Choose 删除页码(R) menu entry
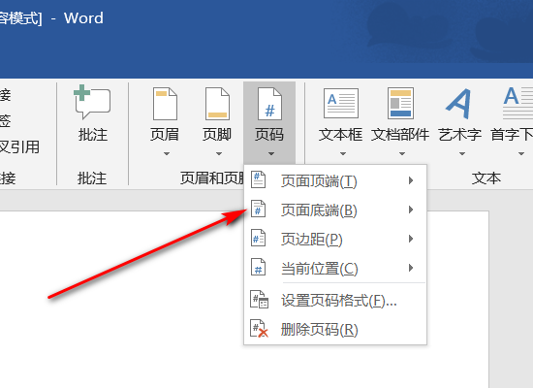Screen dimensions: 533x388 [x=335, y=330]
